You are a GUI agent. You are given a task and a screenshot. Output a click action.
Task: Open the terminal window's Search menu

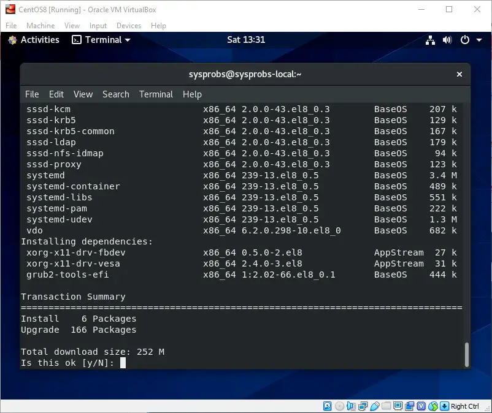click(116, 94)
